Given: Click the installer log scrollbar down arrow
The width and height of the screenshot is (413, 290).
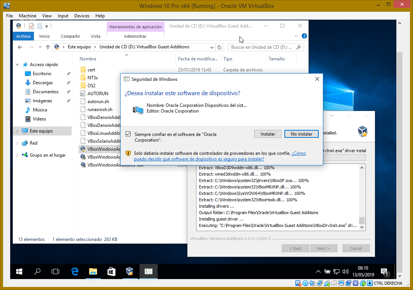Looking at the screenshot, I should 362,227.
